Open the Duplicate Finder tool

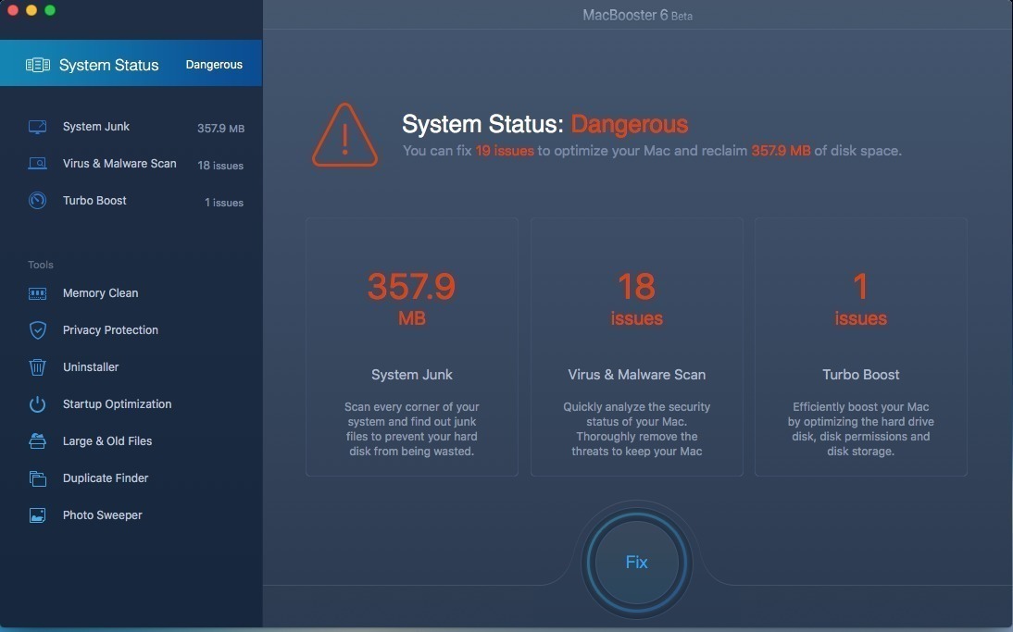pyautogui.click(x=131, y=477)
